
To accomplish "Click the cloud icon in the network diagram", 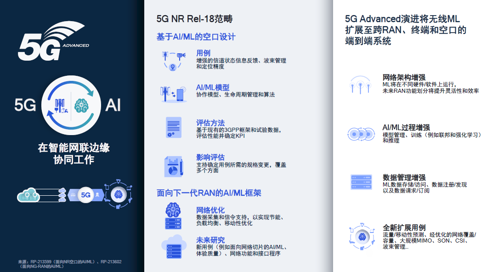I will pos(28,195).
